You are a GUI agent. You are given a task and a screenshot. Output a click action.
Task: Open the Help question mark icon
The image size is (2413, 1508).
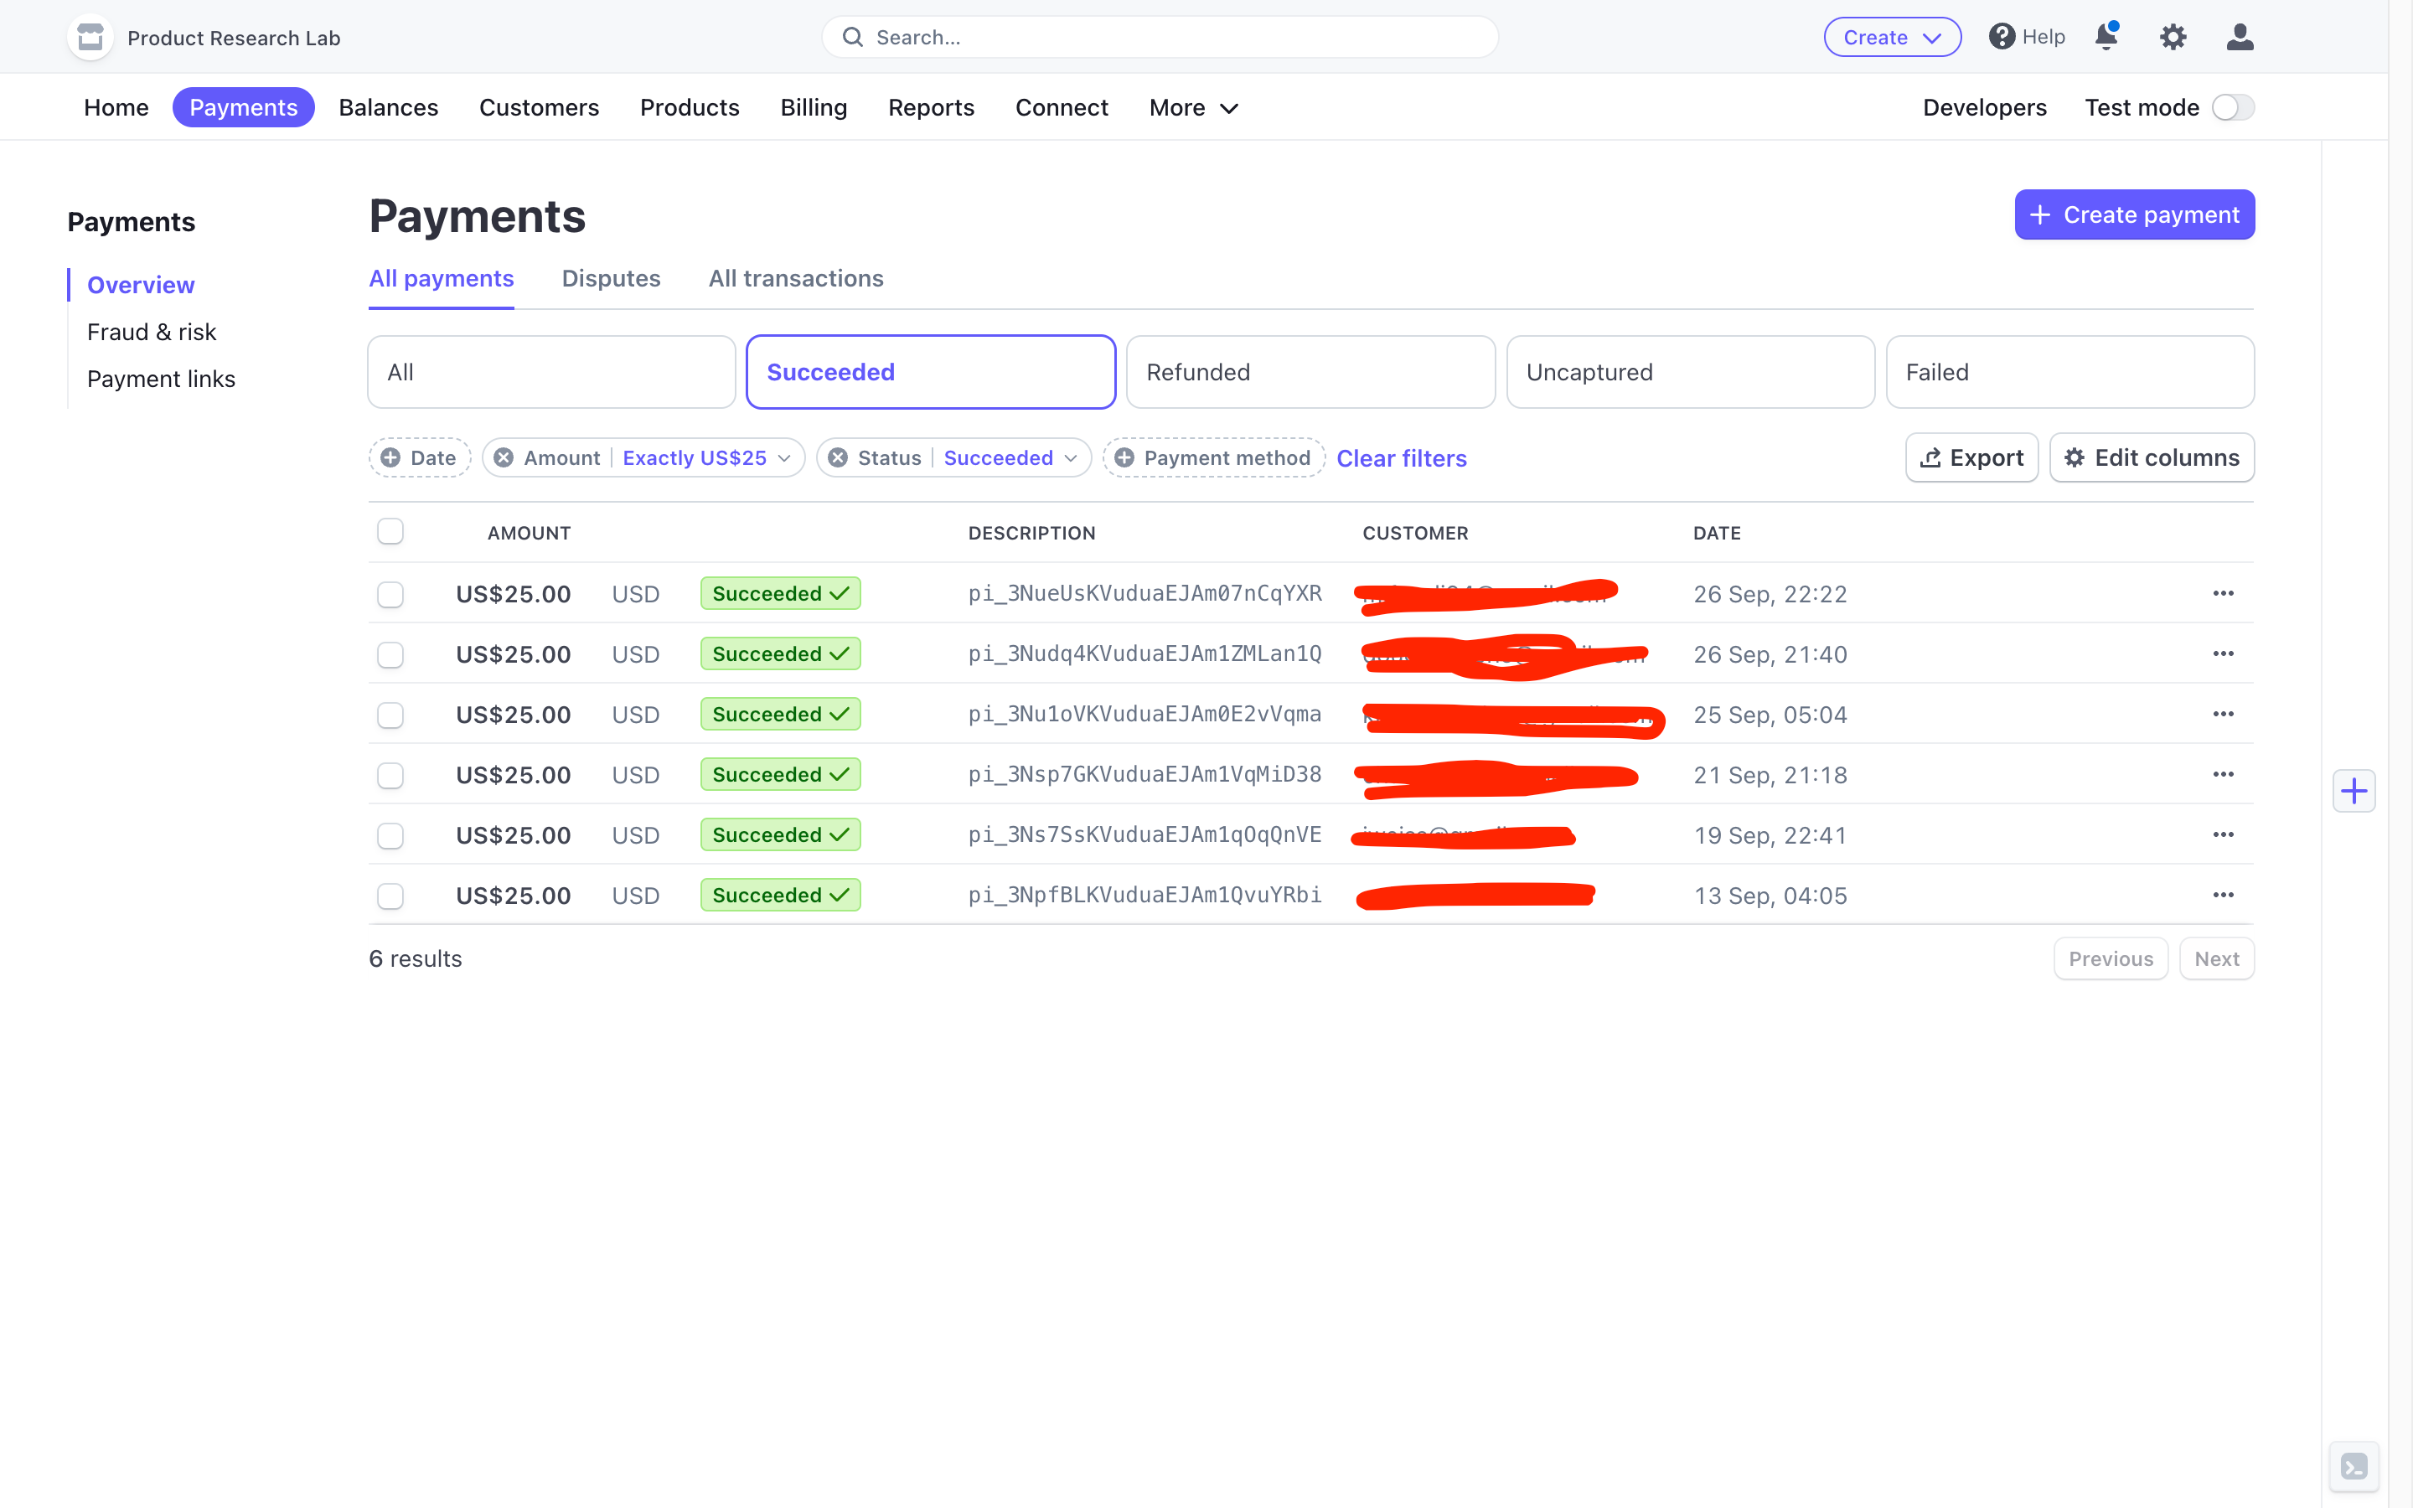coord(2001,37)
